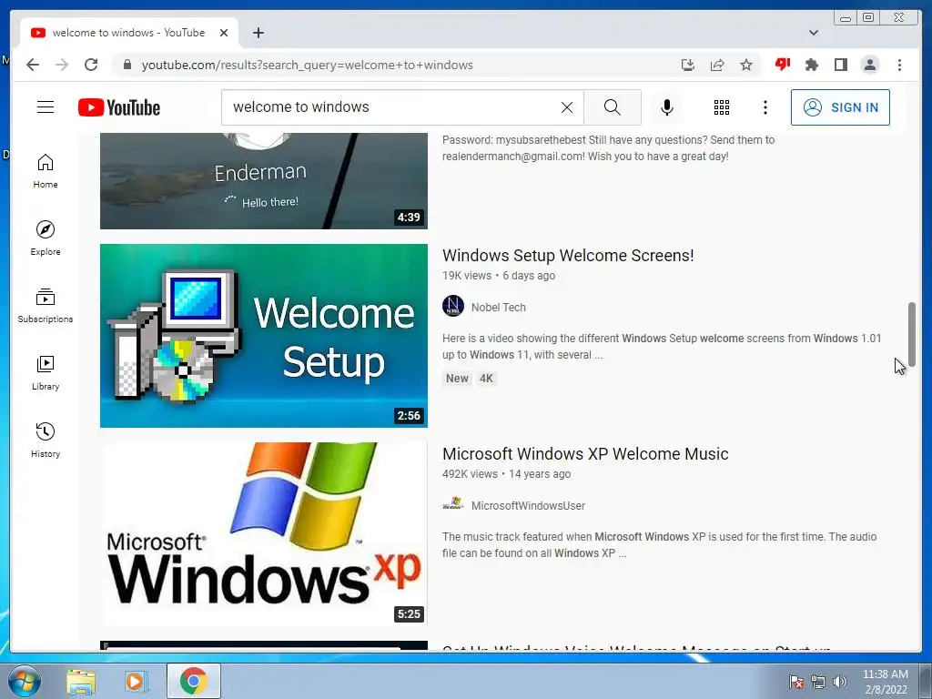The width and height of the screenshot is (932, 699).
Task: Open the Welcome Setup video thumbnail
Action: (x=263, y=335)
